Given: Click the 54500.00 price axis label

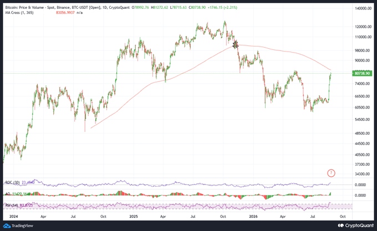Looking at the screenshot, I should click(x=363, y=120).
